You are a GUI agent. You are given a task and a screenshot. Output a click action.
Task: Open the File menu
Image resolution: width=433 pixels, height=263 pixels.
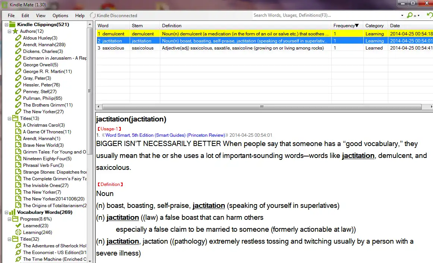point(11,15)
